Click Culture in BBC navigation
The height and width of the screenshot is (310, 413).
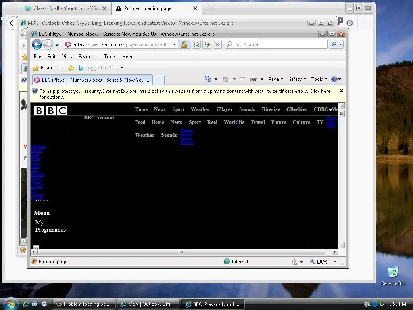301,122
